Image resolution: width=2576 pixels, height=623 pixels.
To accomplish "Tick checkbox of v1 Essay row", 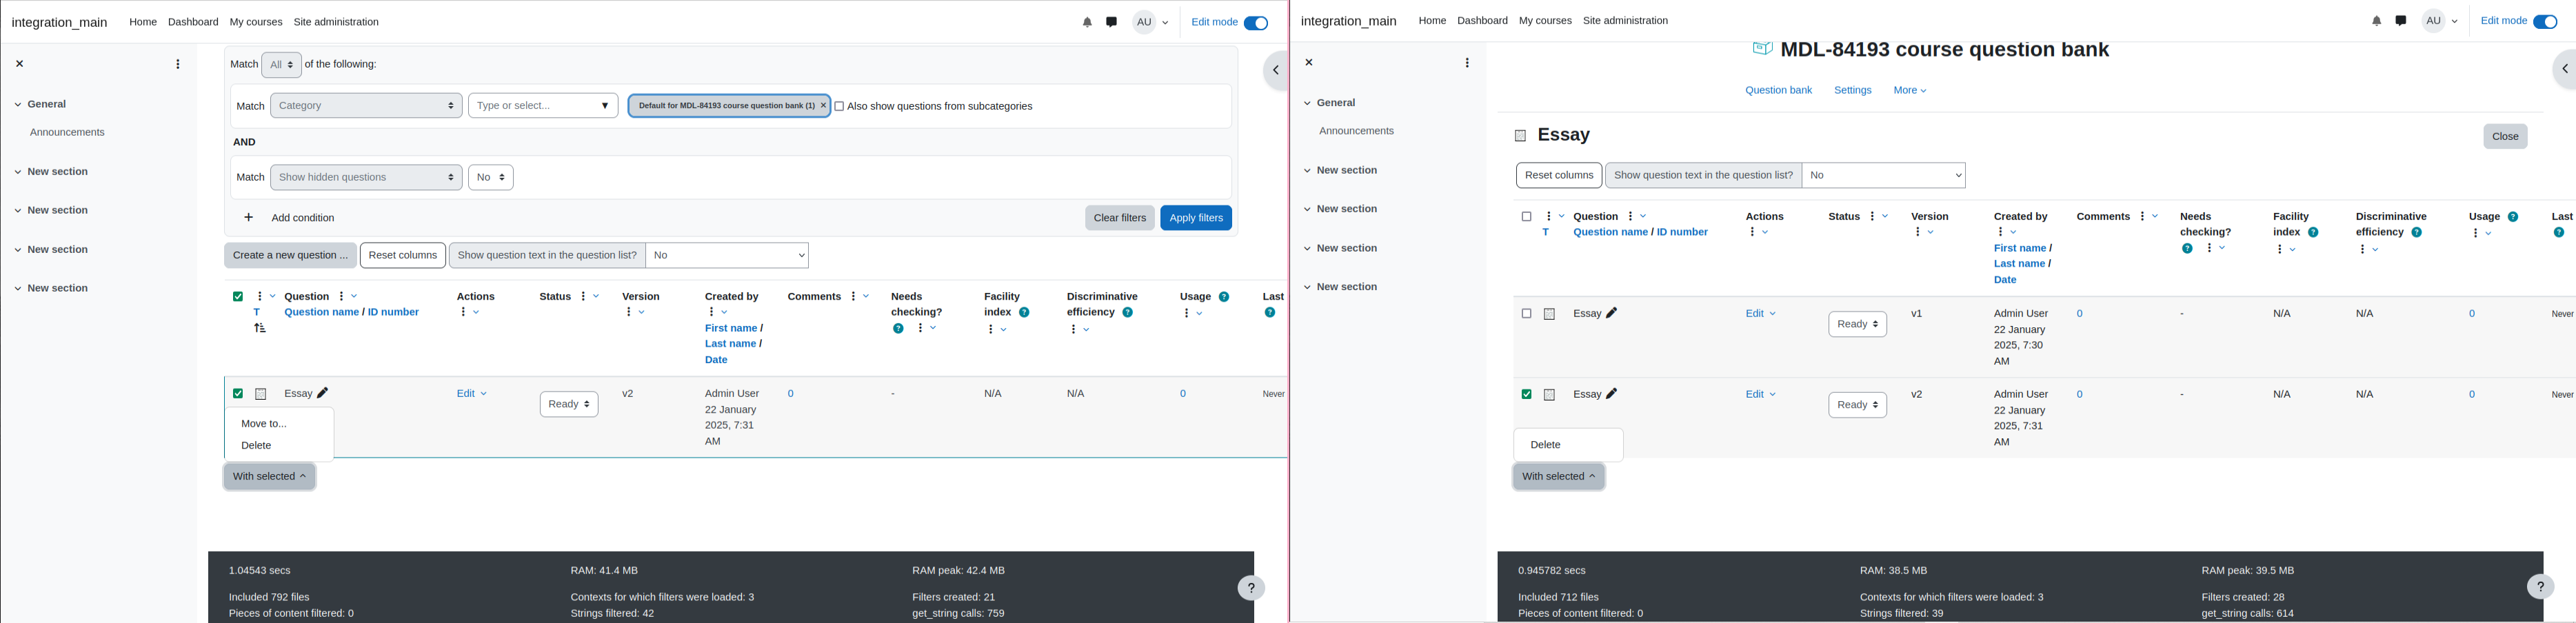I will (1526, 314).
